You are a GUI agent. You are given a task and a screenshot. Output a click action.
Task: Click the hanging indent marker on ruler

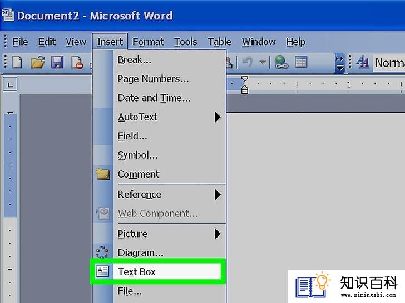pyautogui.click(x=244, y=89)
